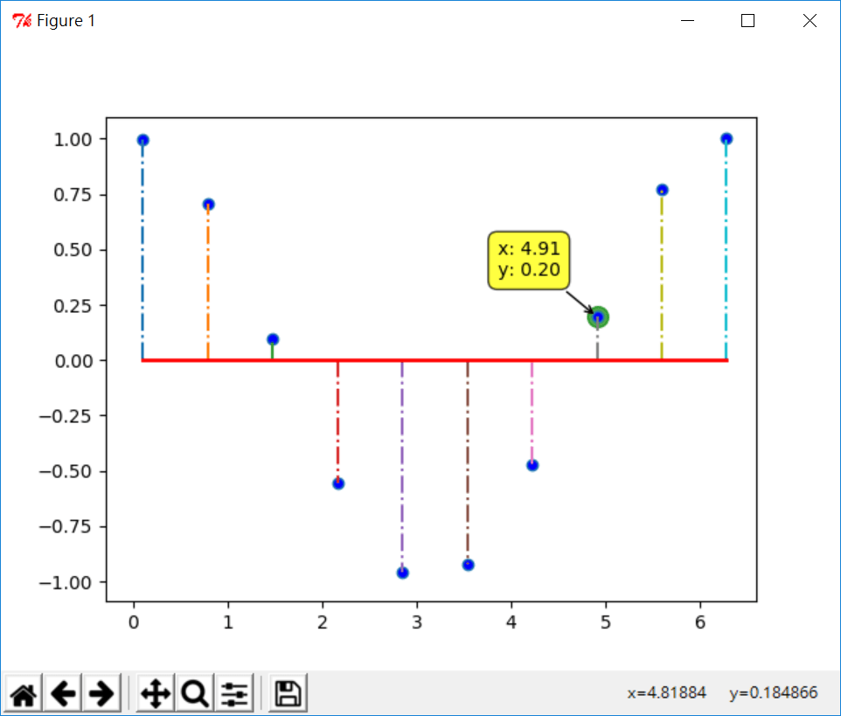Activate the Pan tool

[155, 692]
